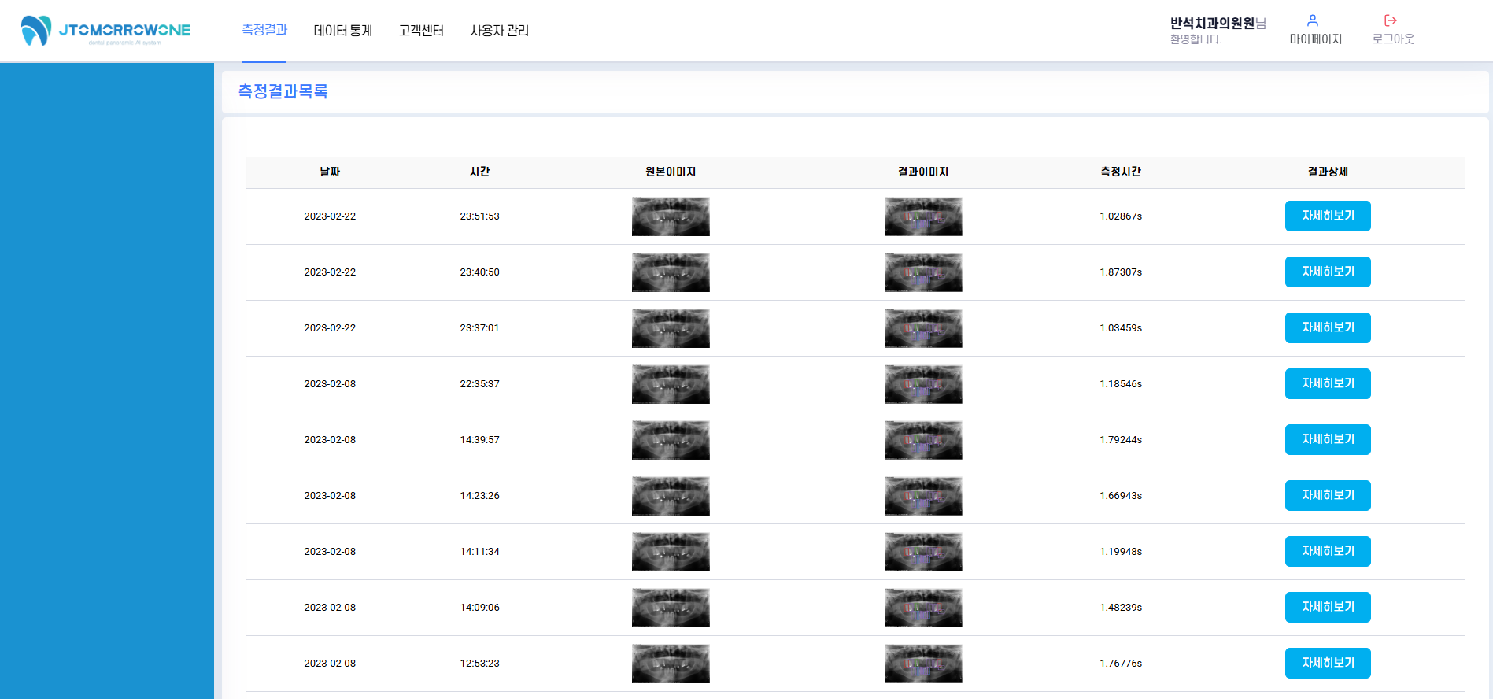Select original image thumbnail for 14:39:57 record
The height and width of the screenshot is (699, 1493).
(x=671, y=440)
